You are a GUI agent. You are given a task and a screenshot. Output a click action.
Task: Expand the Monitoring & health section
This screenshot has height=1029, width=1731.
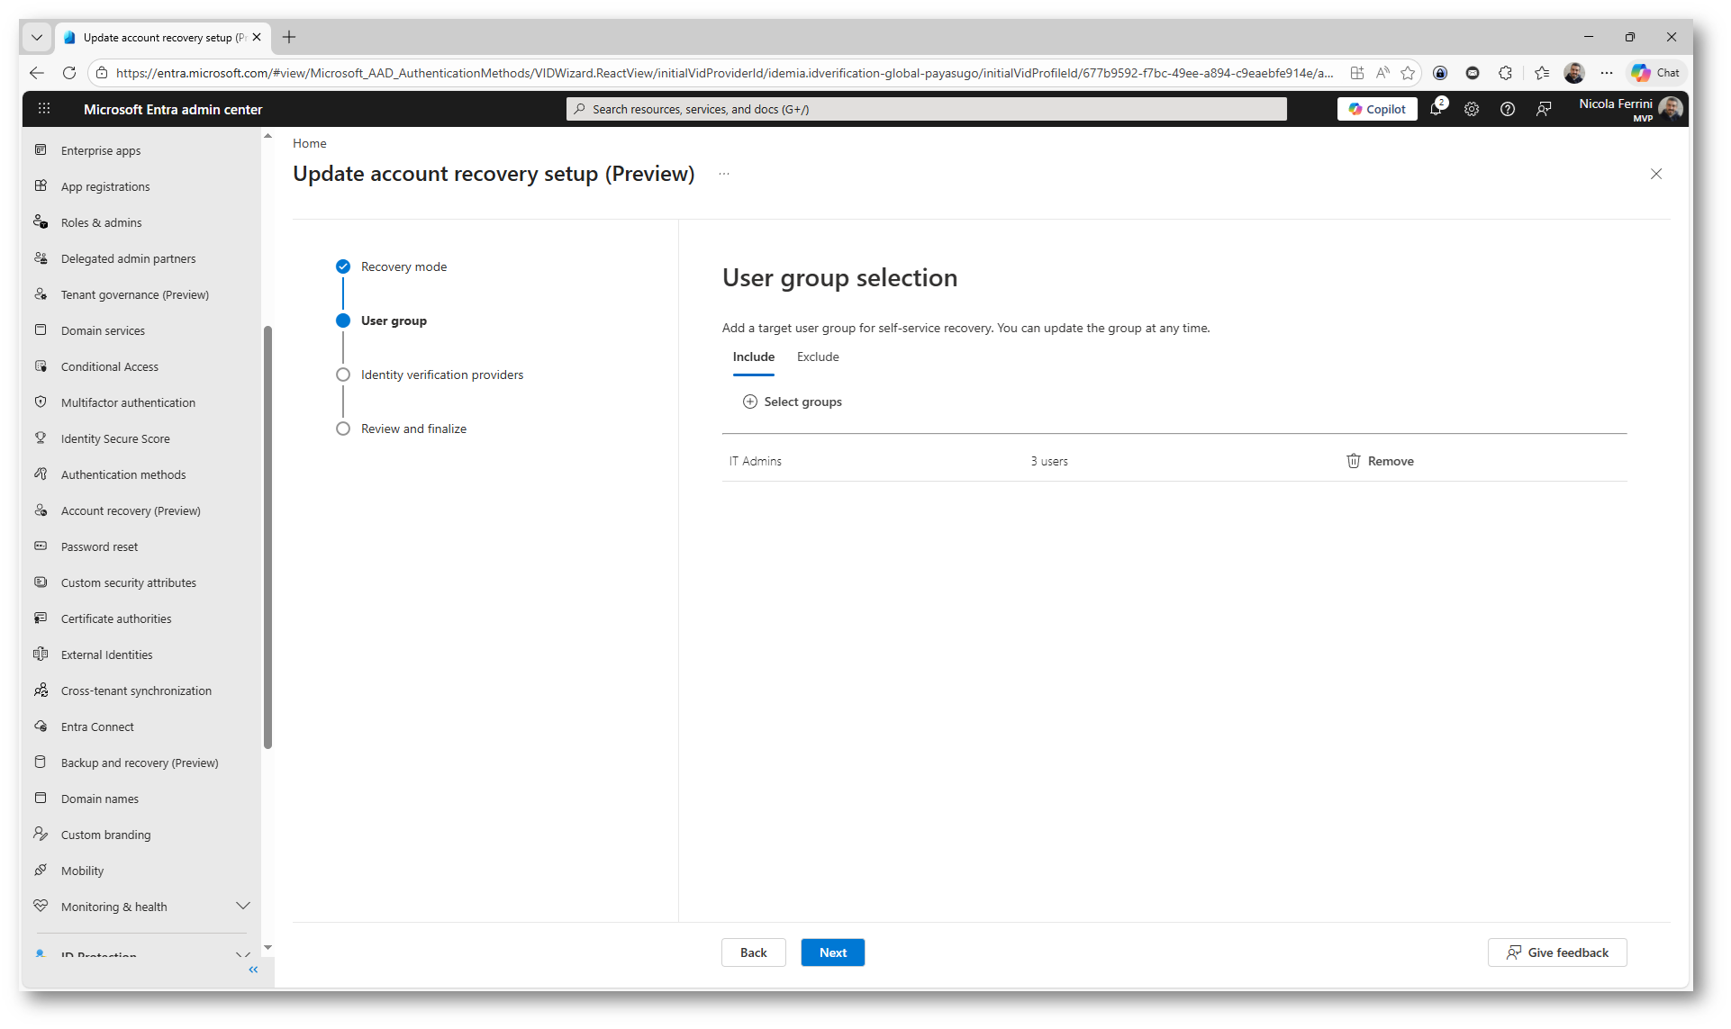242,906
